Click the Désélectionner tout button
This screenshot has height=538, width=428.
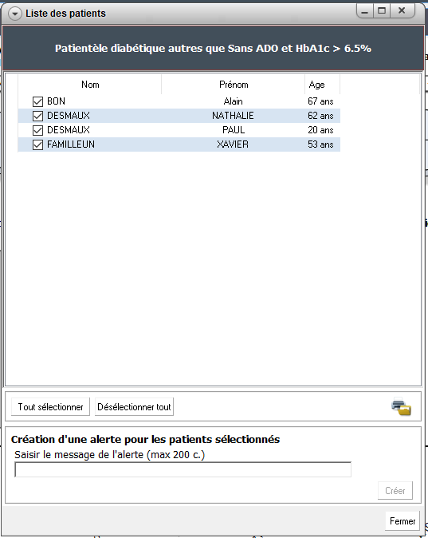coord(134,407)
